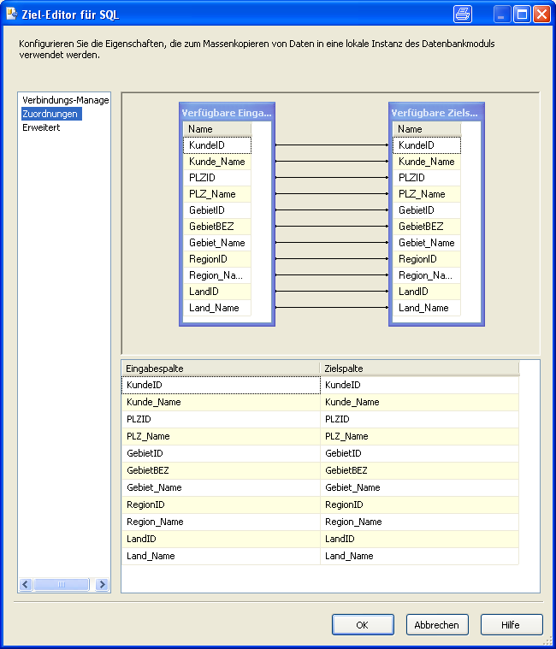This screenshot has height=649, width=556.
Task: Select GebietBEZ in available input columns
Action: click(217, 227)
